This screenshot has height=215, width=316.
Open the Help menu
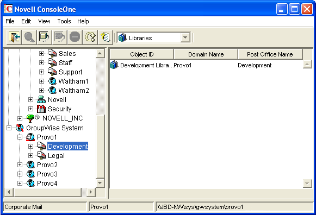pos(83,21)
